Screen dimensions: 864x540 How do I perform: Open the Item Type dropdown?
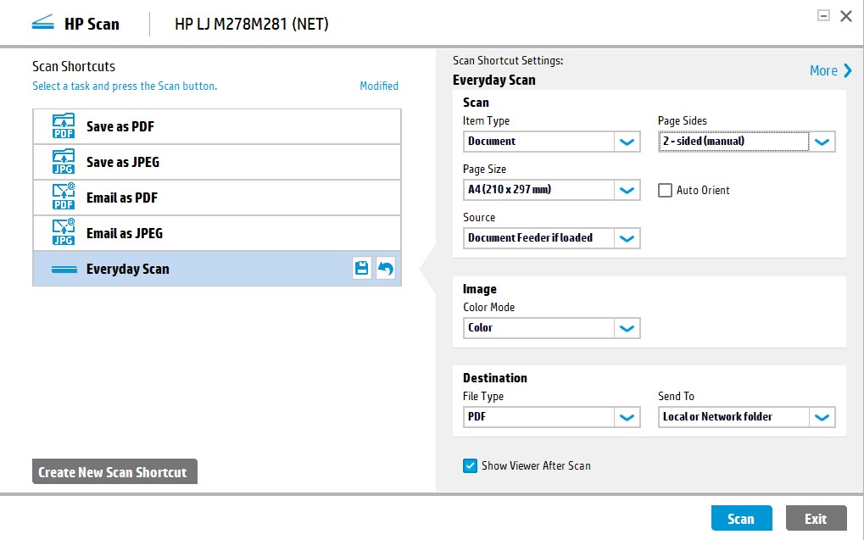click(x=627, y=142)
